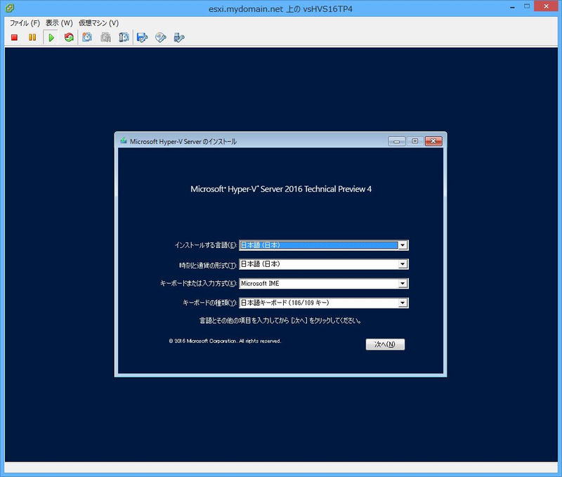The image size is (562, 477).
Task: Open the ファイル (F) menu
Action: tap(25, 23)
